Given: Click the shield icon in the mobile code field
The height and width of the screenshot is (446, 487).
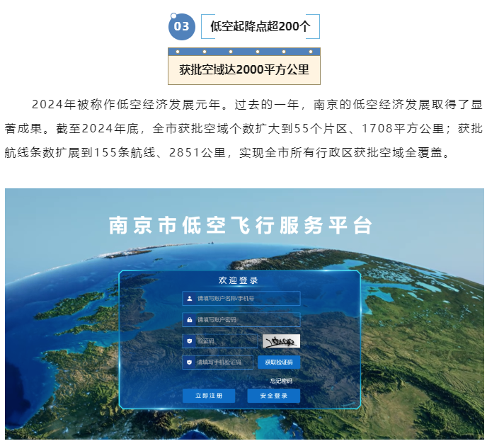Looking at the screenshot, I should (x=189, y=362).
